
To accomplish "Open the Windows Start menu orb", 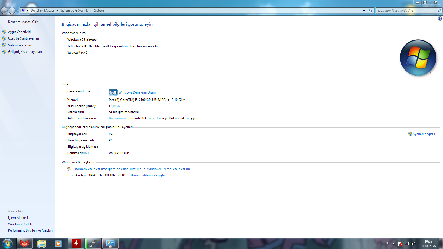I will click(x=7, y=244).
